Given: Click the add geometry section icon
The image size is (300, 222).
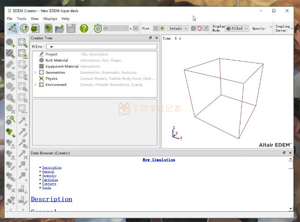Looking at the screenshot, I should click(x=23, y=43).
